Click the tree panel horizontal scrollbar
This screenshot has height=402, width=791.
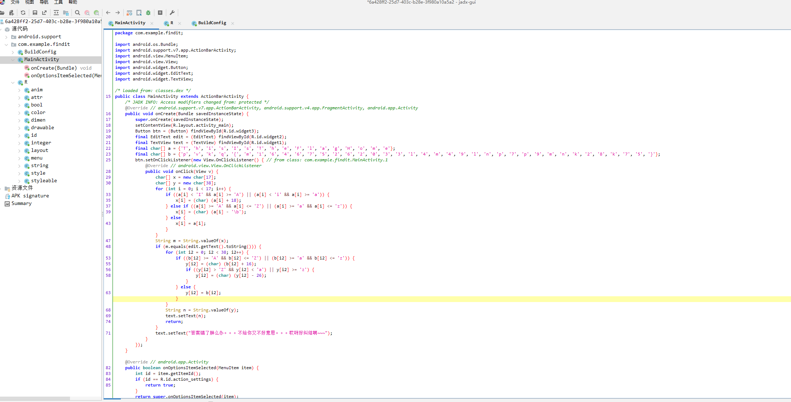coord(35,398)
